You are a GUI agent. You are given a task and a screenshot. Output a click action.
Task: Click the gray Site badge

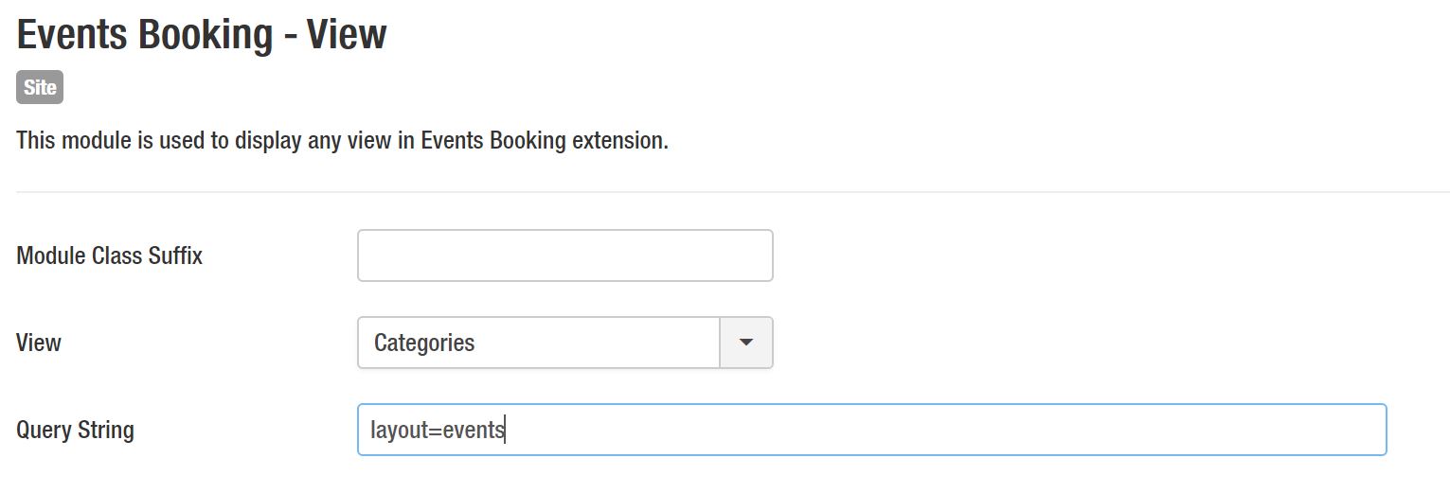click(x=40, y=88)
